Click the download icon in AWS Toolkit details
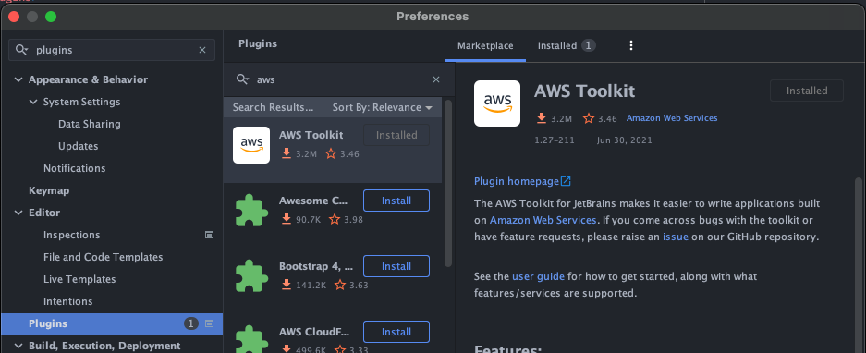This screenshot has height=353, width=866. (x=542, y=118)
